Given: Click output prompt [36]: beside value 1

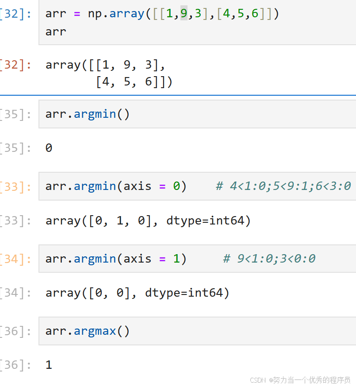Looking at the screenshot, I should pos(15,365).
